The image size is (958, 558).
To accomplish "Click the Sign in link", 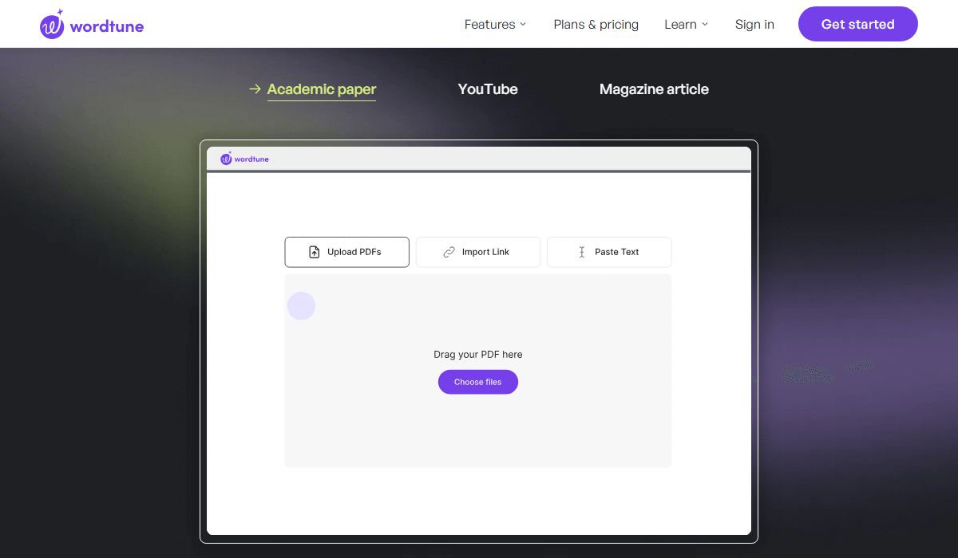I will pyautogui.click(x=754, y=25).
